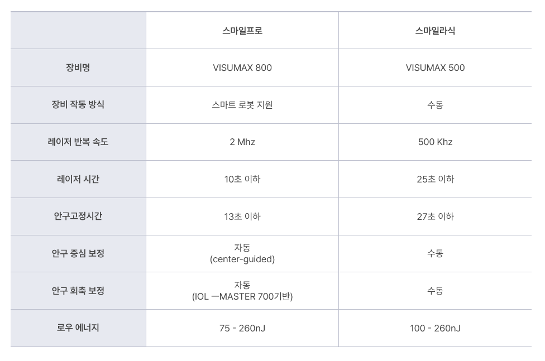
Task: Select the 장비 작동 방식 row label
Action: [x=78, y=104]
